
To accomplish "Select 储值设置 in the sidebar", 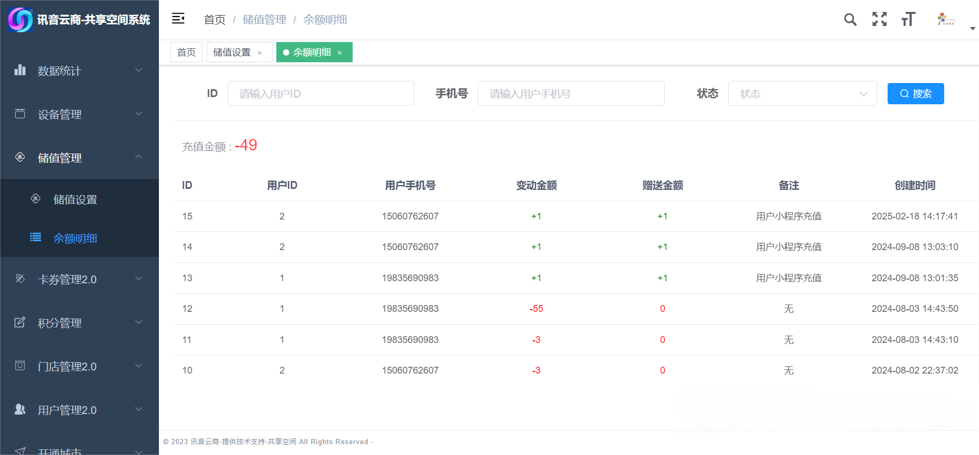I will click(x=75, y=199).
